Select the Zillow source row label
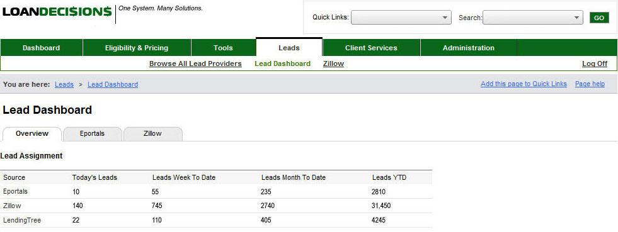Image resolution: width=618 pixels, height=232 pixels. 12,206
